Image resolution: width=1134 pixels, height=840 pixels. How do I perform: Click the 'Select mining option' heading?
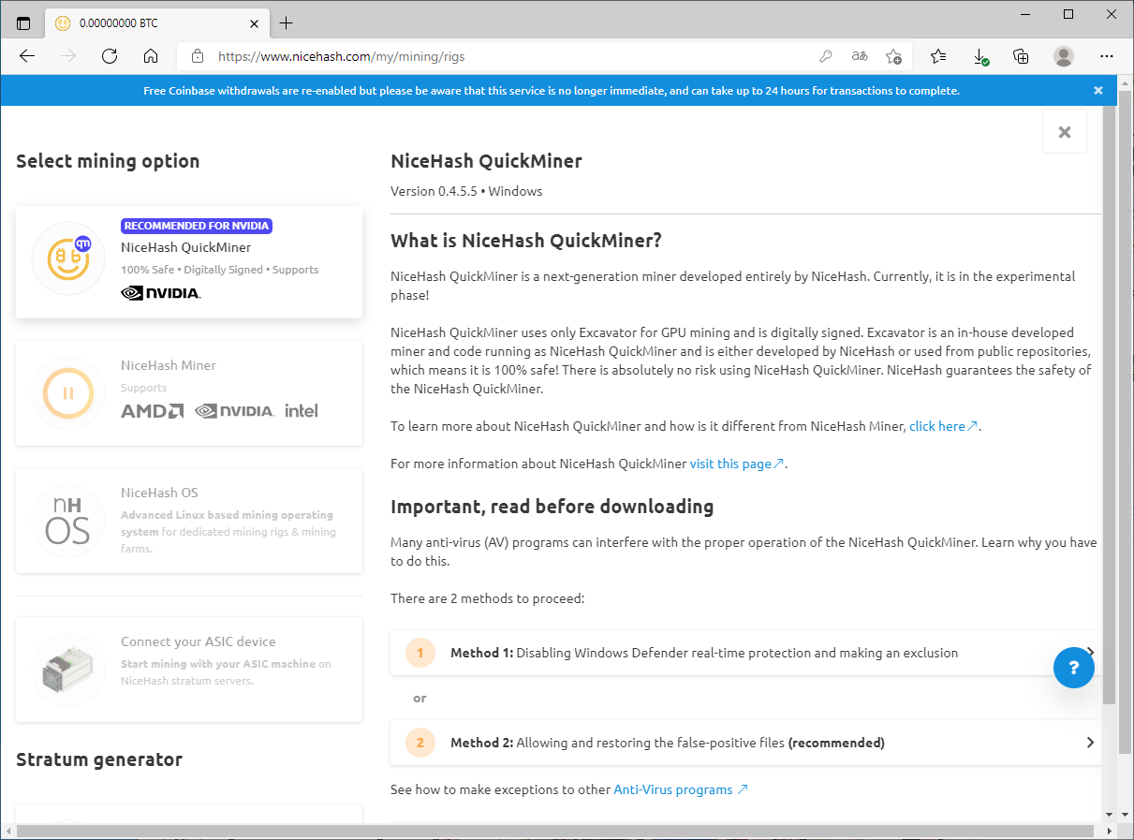[108, 161]
